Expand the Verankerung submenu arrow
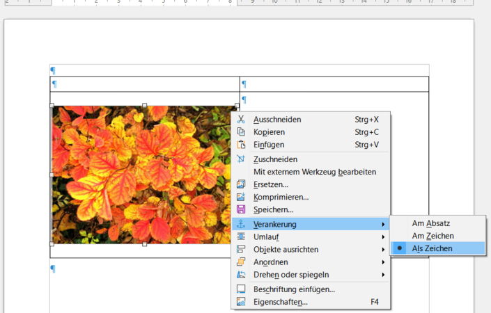Viewport: 491px width, 313px height. tap(383, 224)
